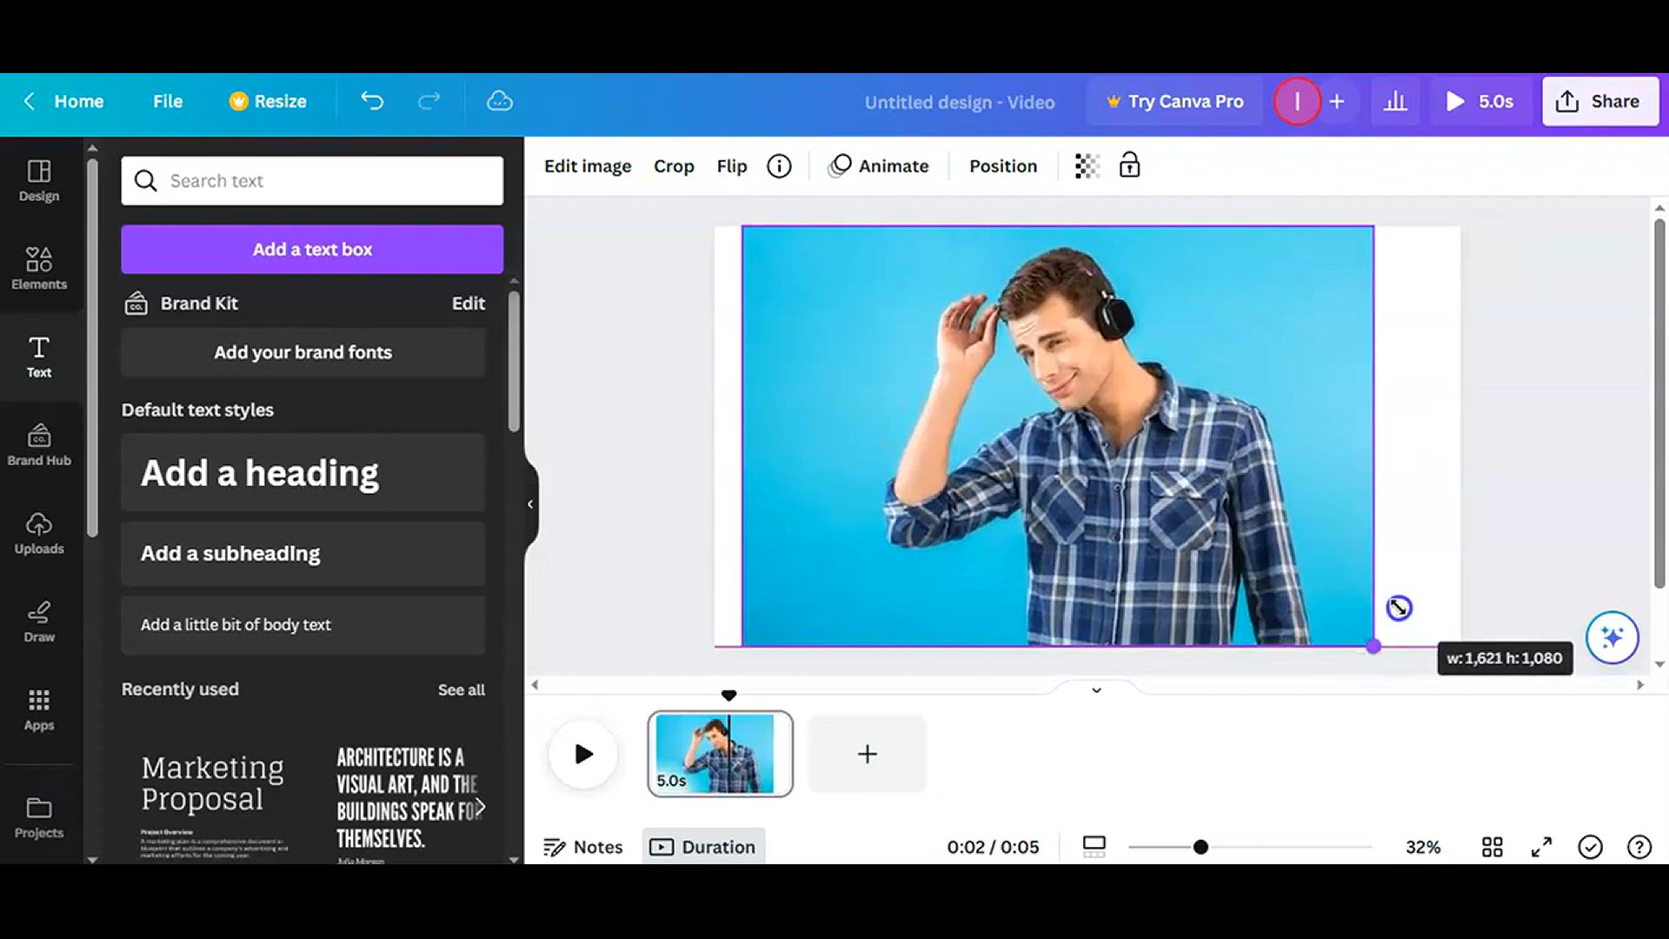
Task: Open the checkmark tasks icon
Action: click(x=1590, y=847)
